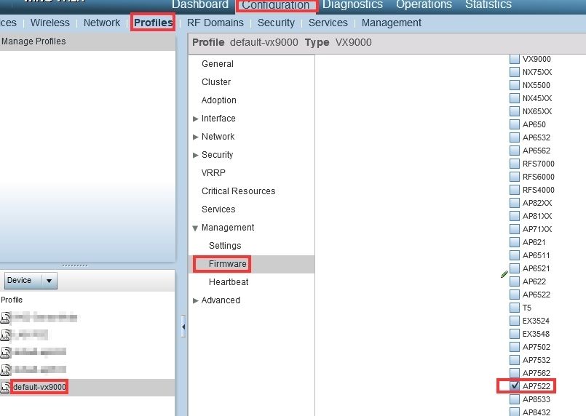586x416 pixels.
Task: Check the AP6511 checkbox
Action: [515, 255]
